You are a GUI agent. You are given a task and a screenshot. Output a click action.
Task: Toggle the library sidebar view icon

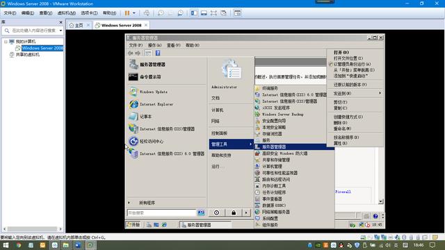[194, 13]
